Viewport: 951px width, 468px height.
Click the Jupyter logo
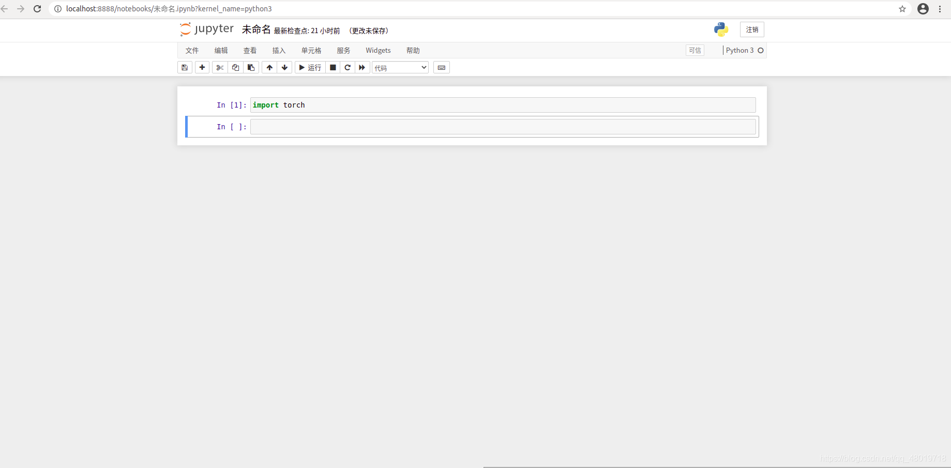(x=207, y=29)
